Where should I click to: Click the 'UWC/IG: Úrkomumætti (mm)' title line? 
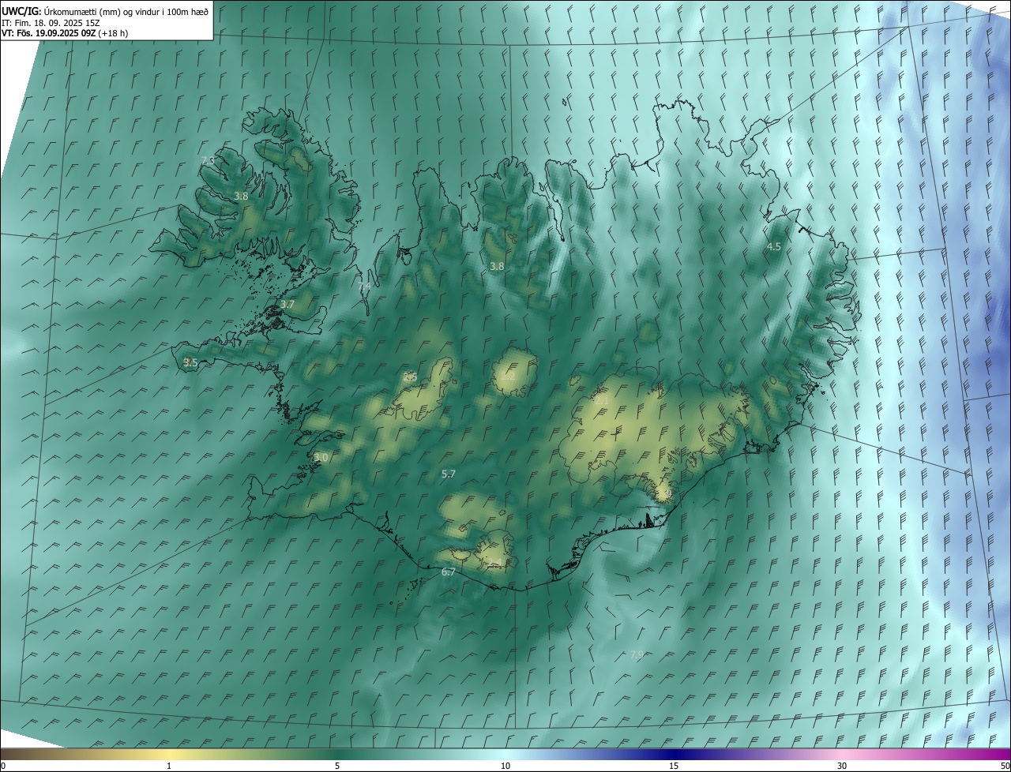coord(105,11)
